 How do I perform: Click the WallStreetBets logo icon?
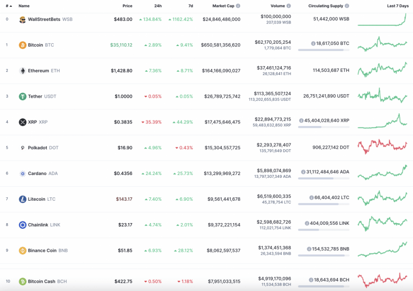pos(22,20)
